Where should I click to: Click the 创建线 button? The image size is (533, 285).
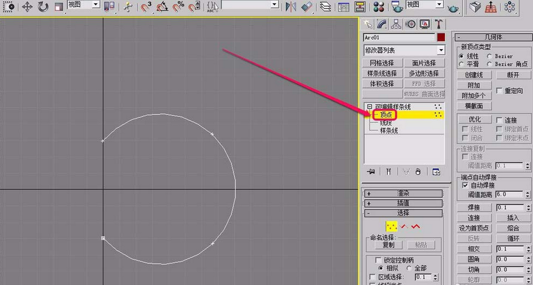pos(474,75)
